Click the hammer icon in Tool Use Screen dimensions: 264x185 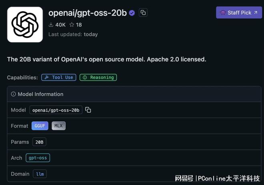click(x=47, y=77)
